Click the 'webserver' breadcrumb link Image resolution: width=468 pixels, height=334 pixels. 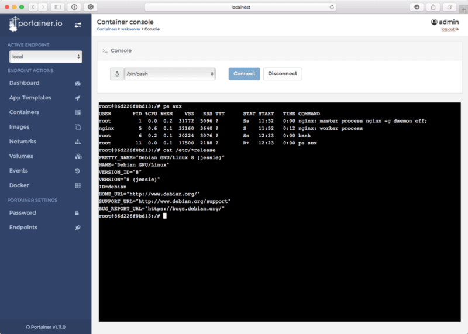coord(130,29)
